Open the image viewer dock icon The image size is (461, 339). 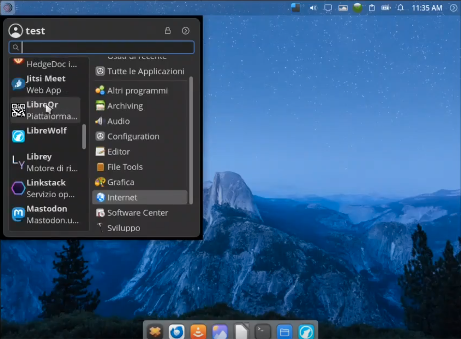(220, 332)
